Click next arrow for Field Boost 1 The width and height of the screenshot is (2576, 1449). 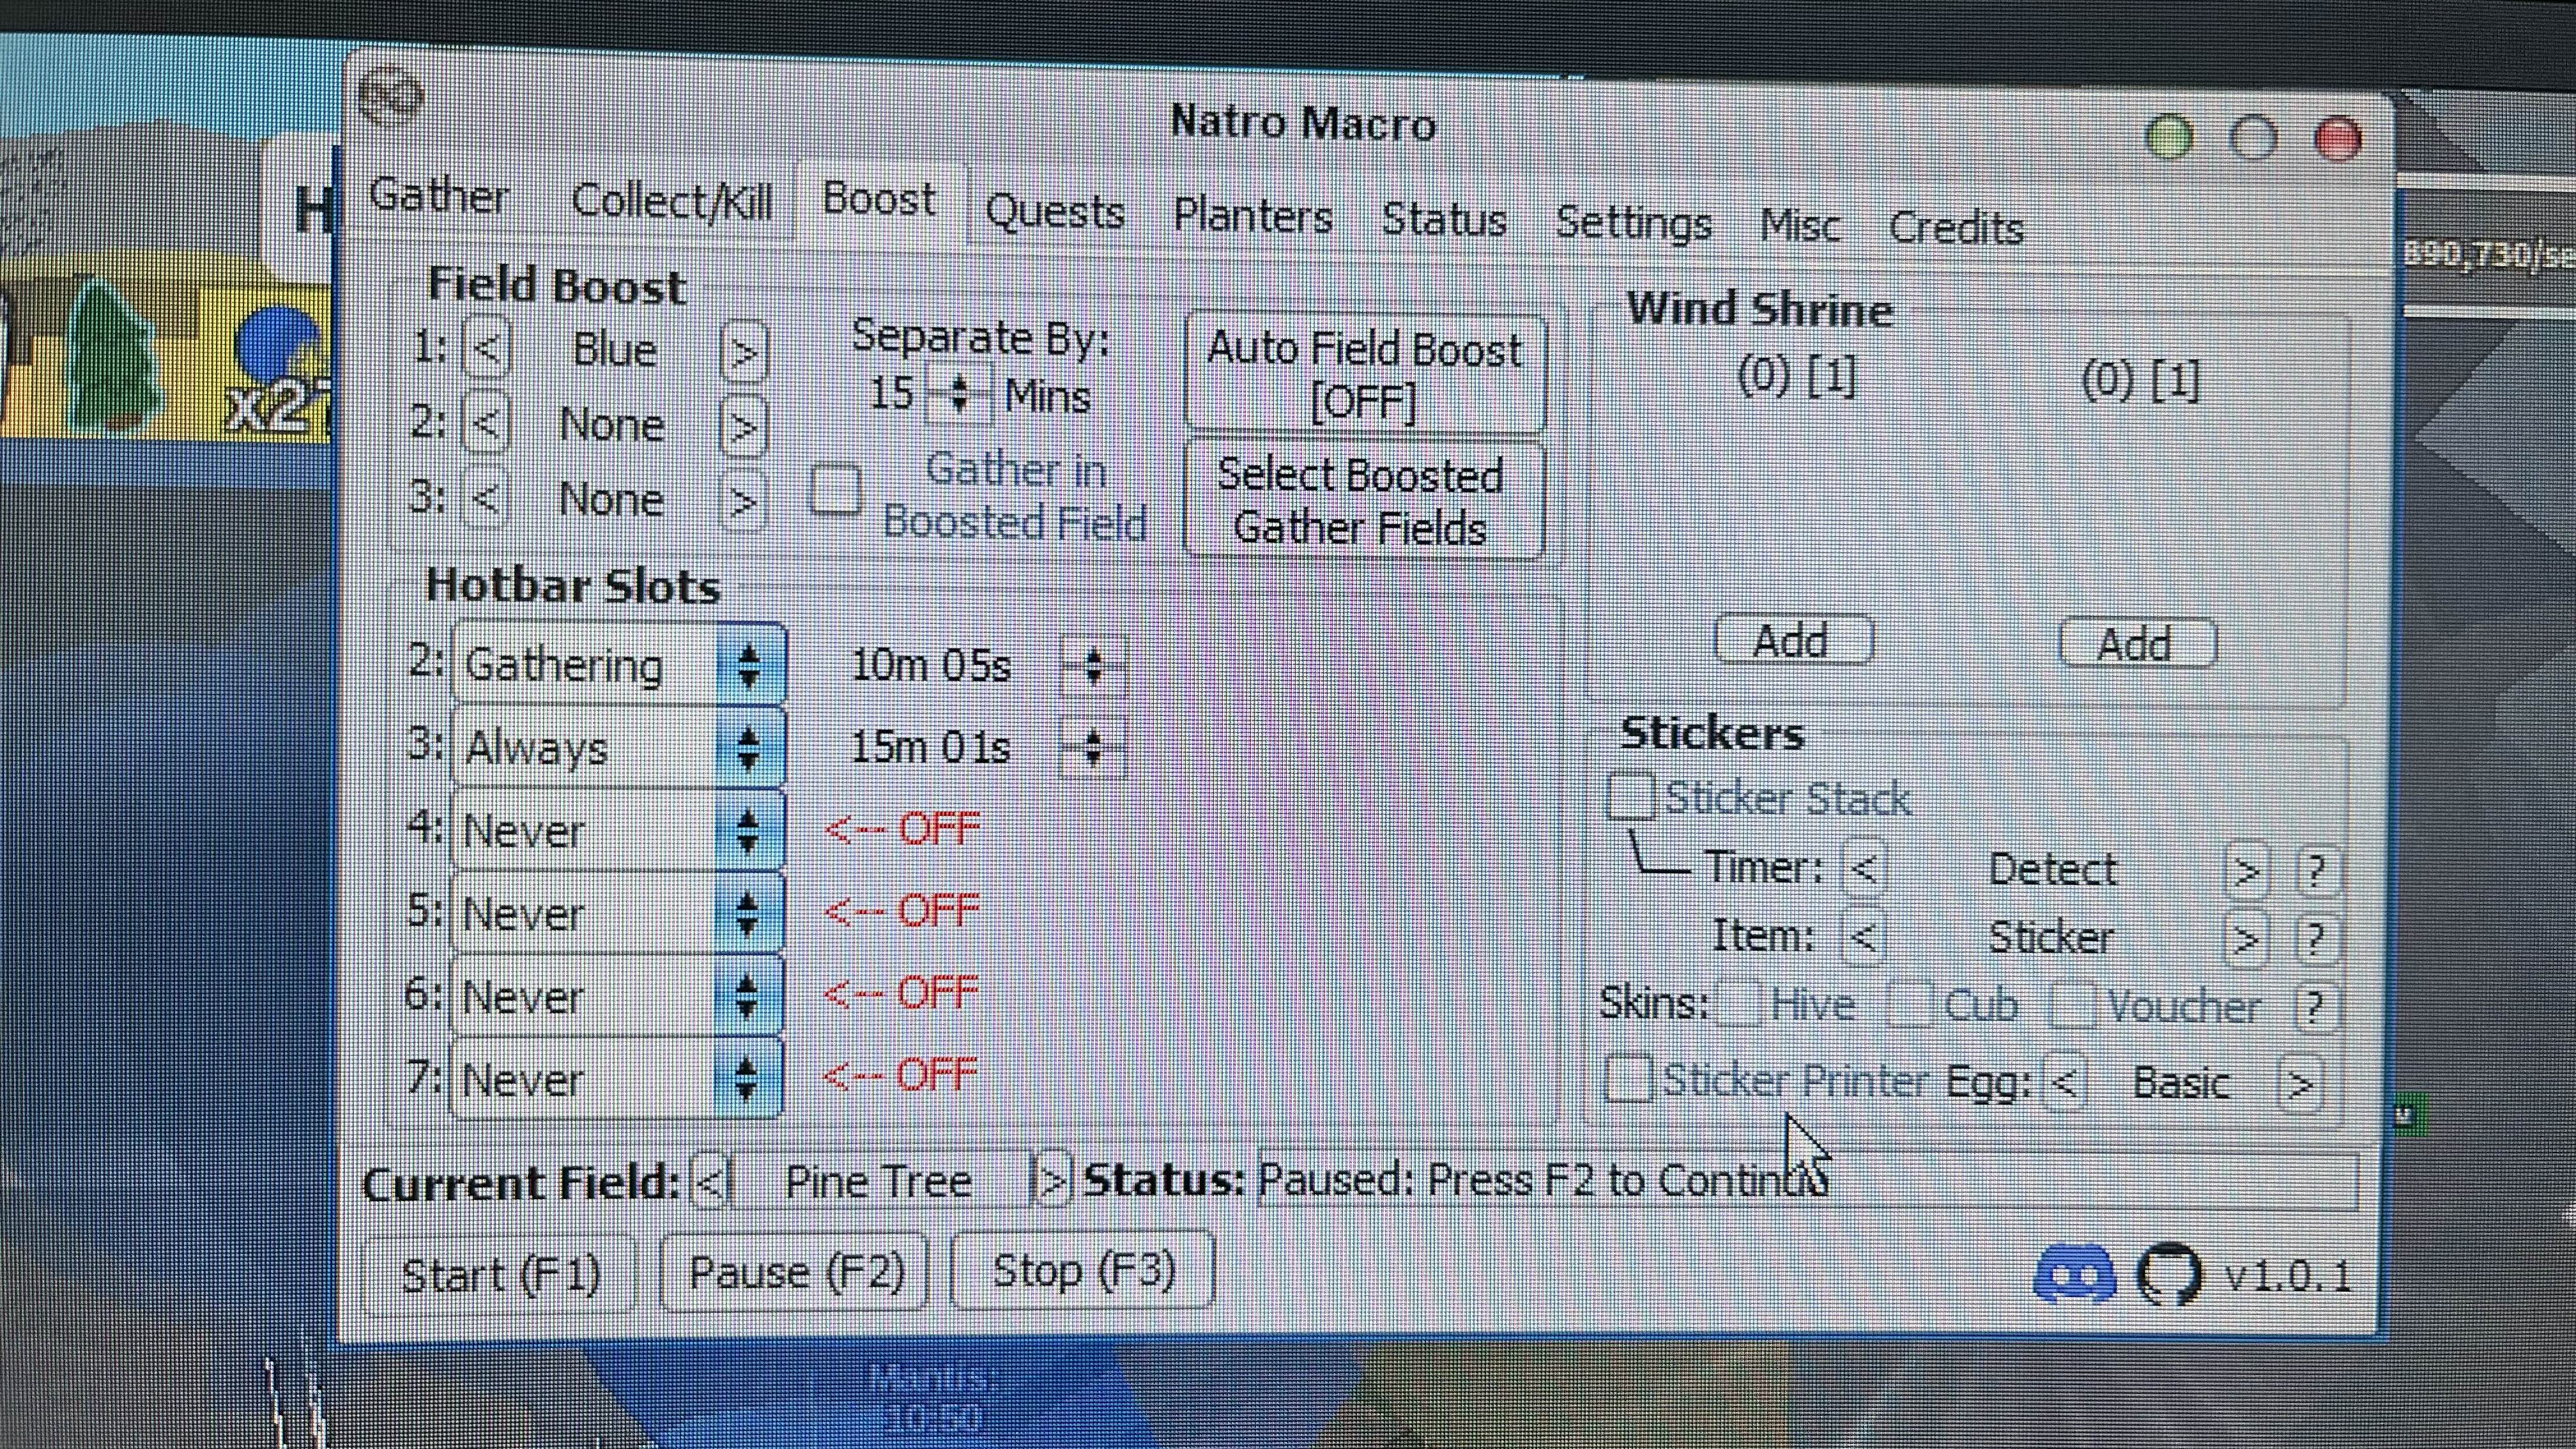[x=743, y=352]
